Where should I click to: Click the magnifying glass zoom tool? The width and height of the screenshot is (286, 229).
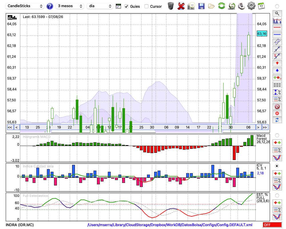tap(277, 13)
